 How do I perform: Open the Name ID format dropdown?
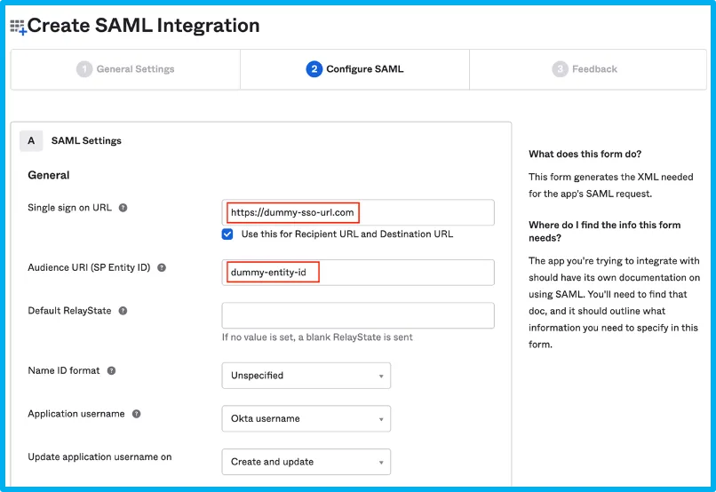pos(306,376)
